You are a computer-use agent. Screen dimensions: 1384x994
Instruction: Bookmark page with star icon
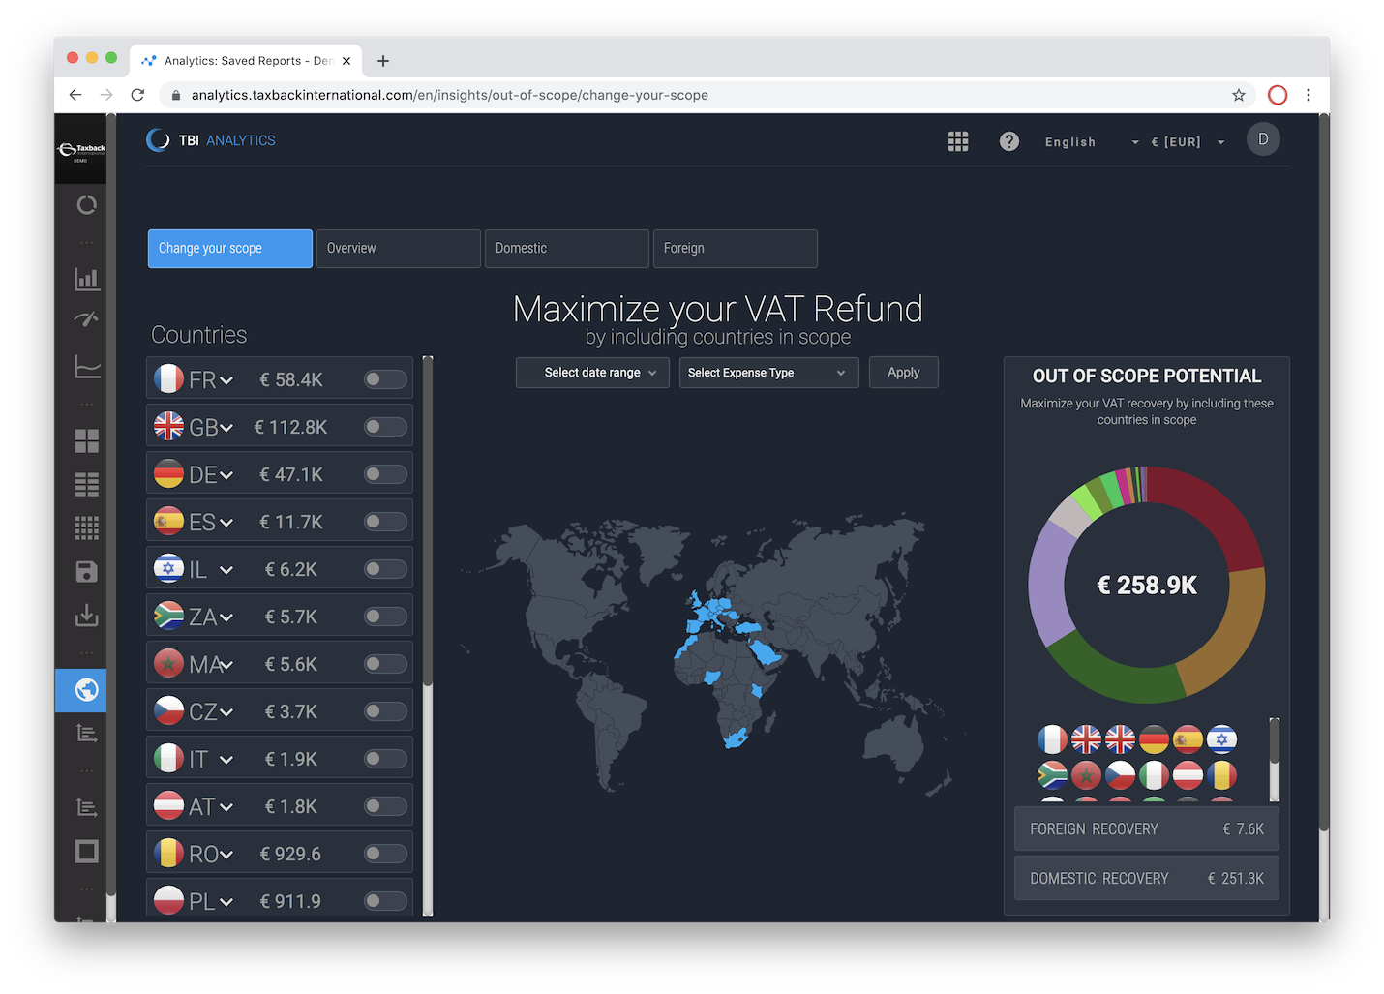coord(1239,95)
